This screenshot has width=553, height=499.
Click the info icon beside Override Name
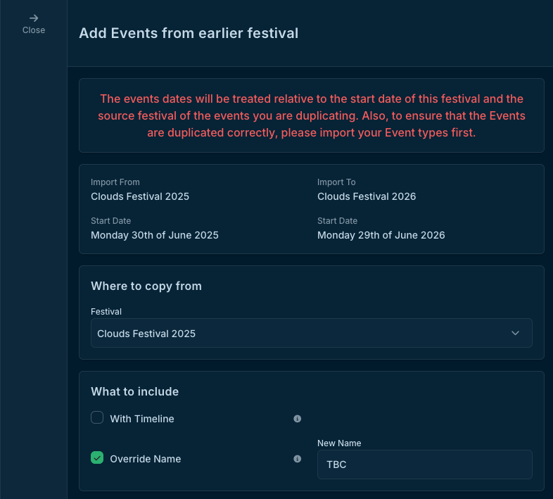(297, 459)
